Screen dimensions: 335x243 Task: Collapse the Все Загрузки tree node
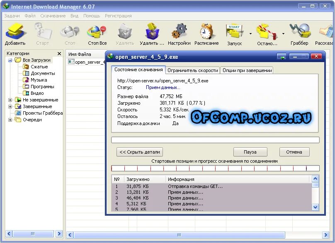tap(10, 60)
